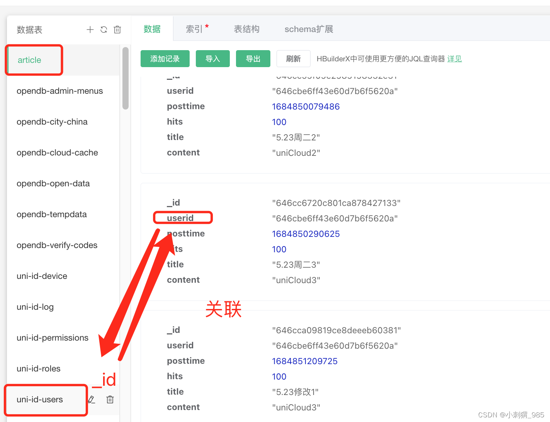Select opendb-verify-codes table

(x=63, y=245)
